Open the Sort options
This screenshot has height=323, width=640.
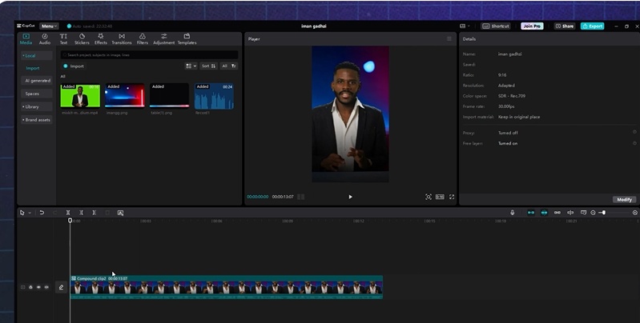pyautogui.click(x=208, y=66)
